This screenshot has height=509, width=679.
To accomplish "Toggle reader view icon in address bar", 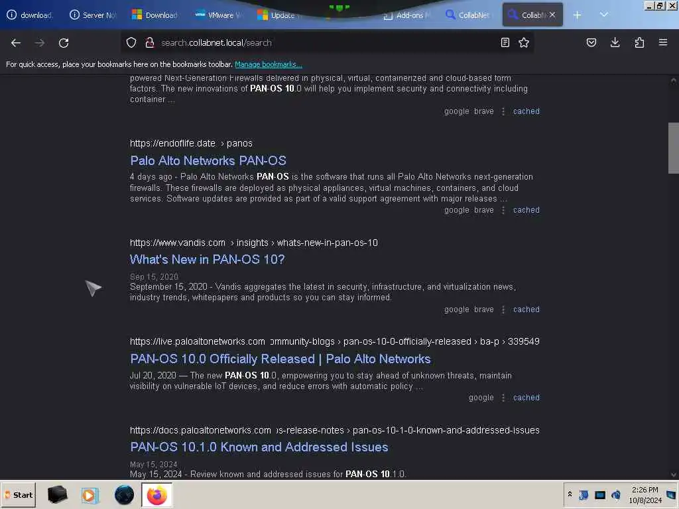I will 505,42.
